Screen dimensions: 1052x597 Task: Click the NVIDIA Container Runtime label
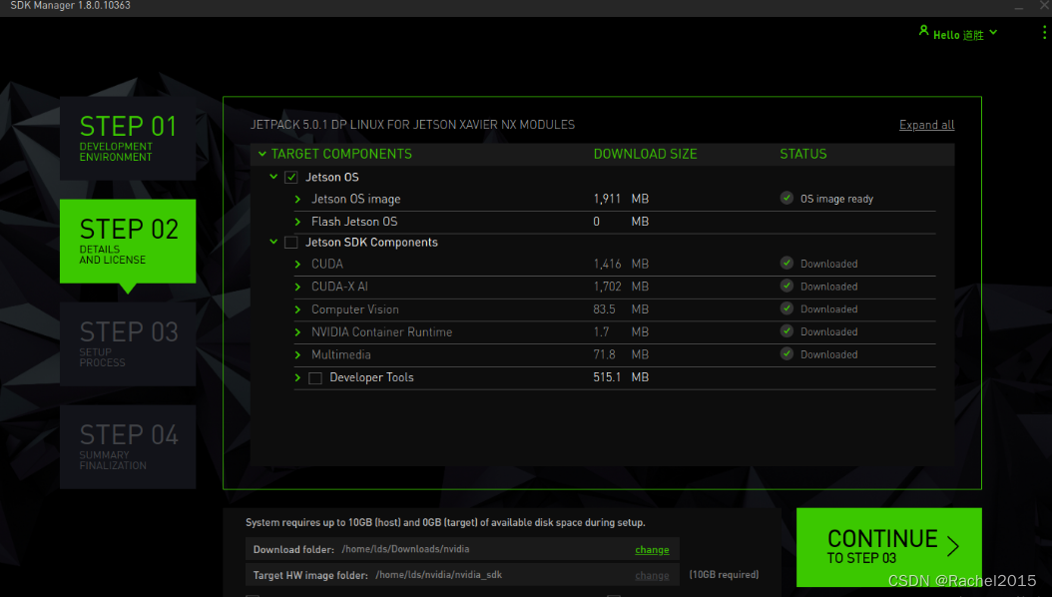[x=381, y=332]
